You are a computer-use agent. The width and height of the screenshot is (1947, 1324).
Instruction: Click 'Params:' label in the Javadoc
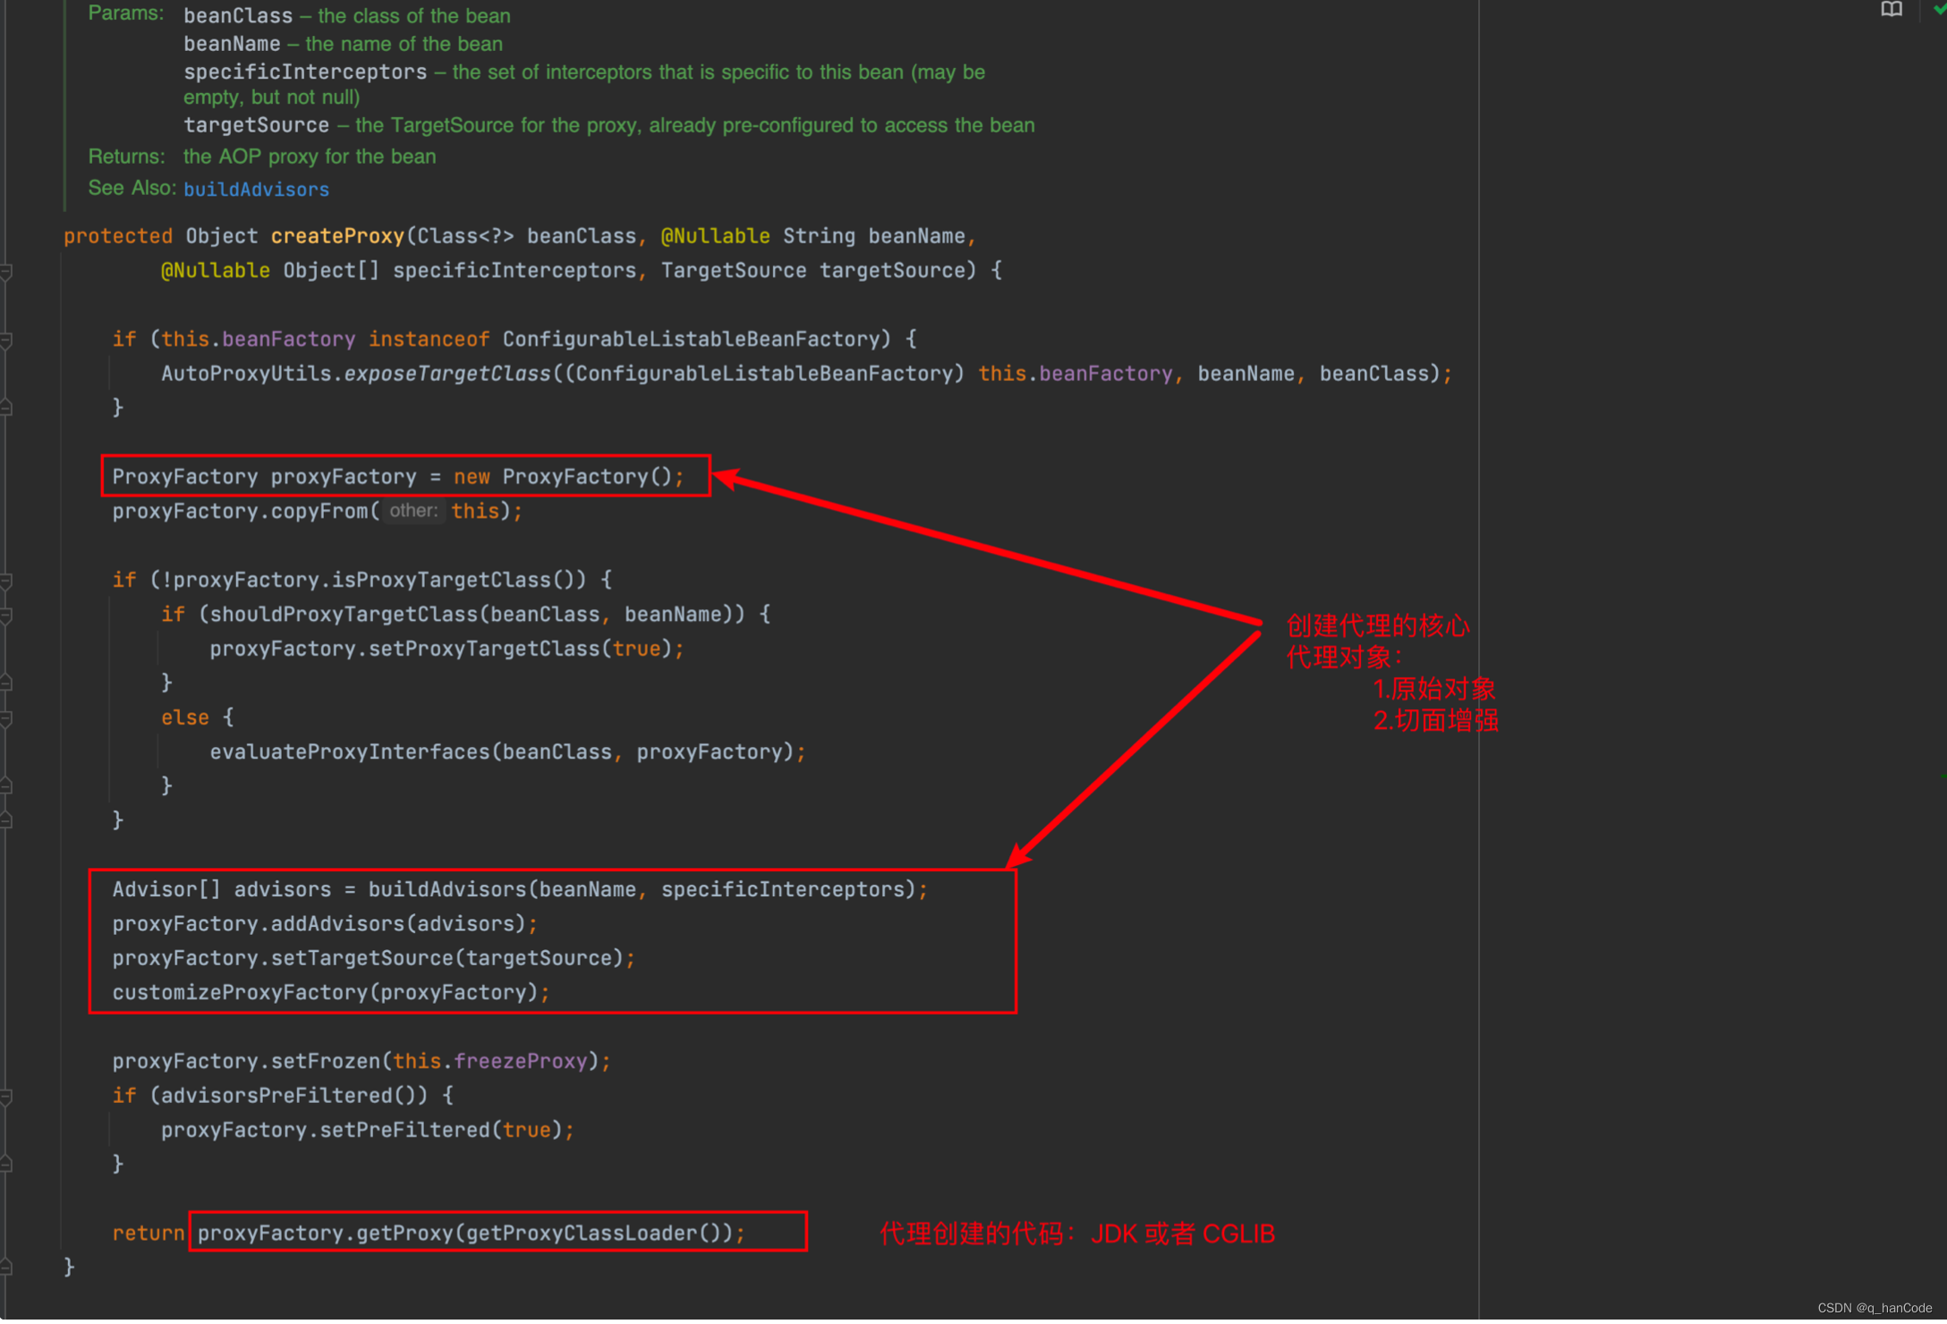(126, 13)
